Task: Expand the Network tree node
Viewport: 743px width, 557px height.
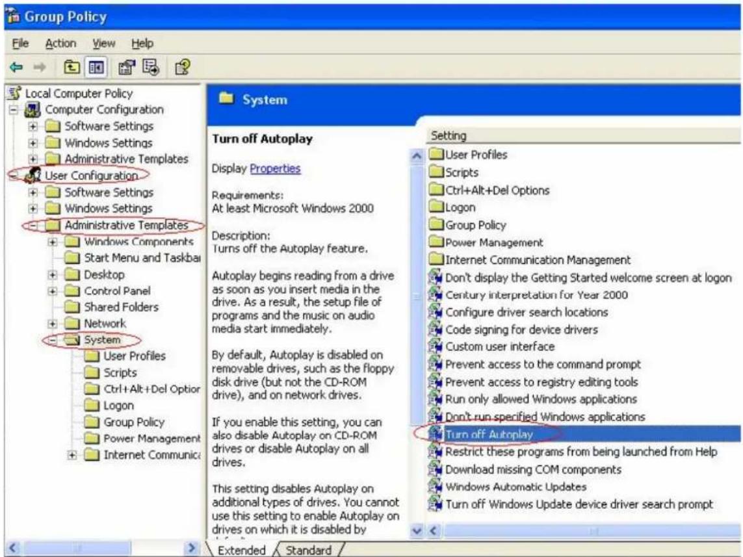Action: click(53, 324)
